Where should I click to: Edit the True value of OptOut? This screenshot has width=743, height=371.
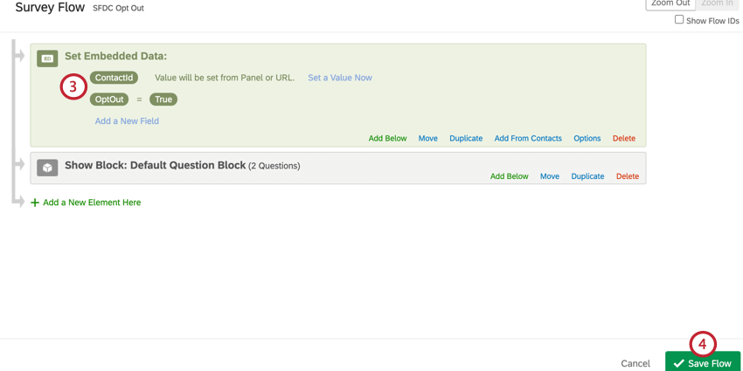163,100
